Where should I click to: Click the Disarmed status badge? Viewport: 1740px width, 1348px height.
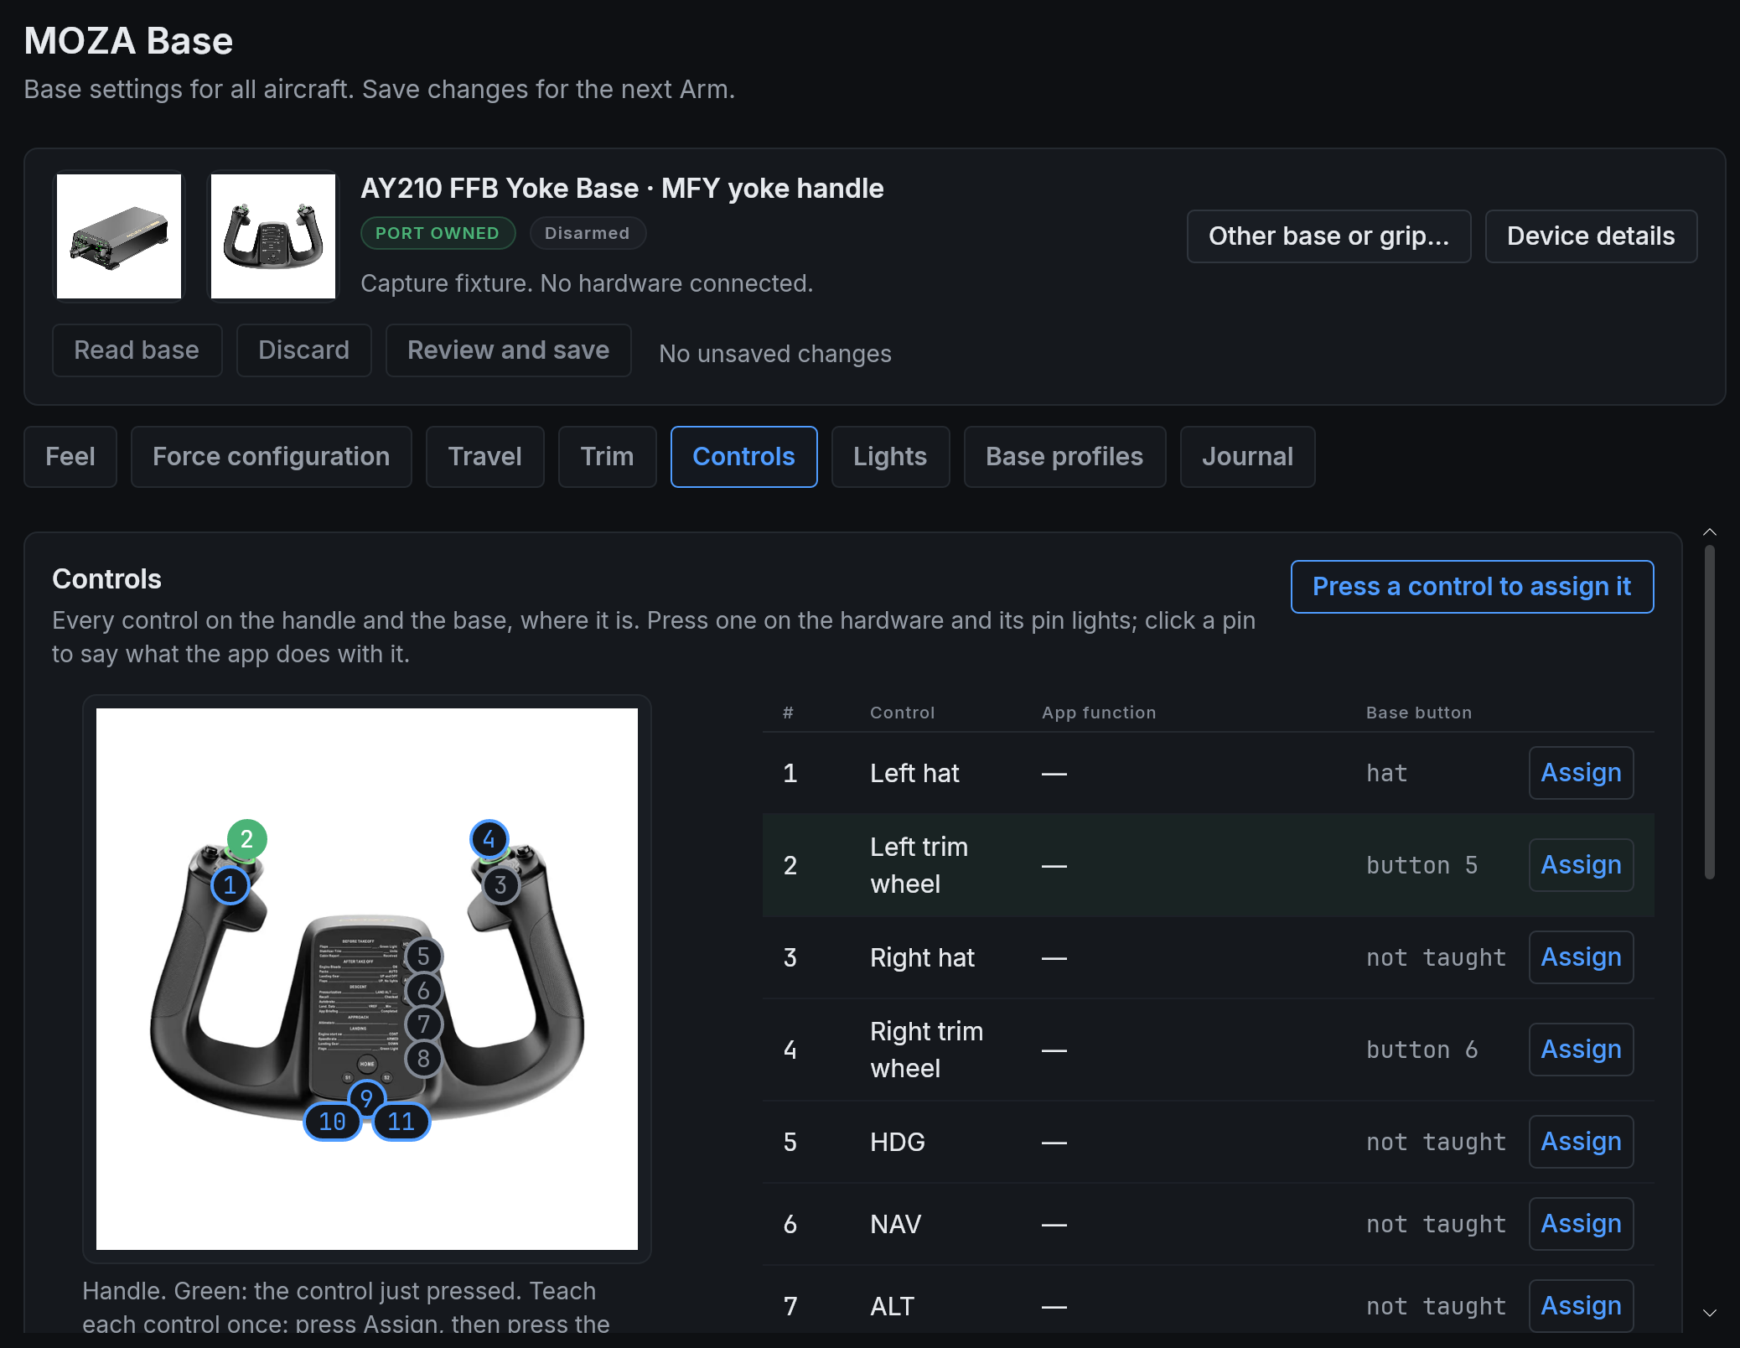[588, 233]
